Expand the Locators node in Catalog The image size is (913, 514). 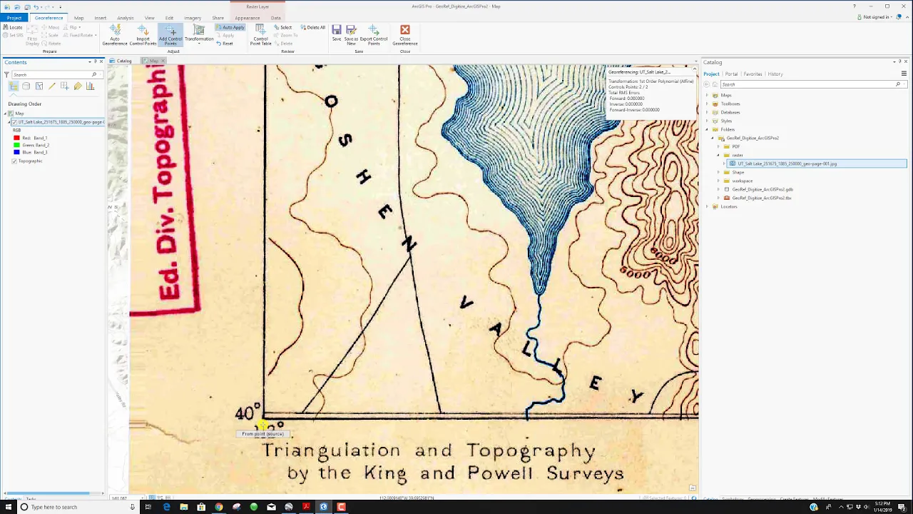point(707,206)
